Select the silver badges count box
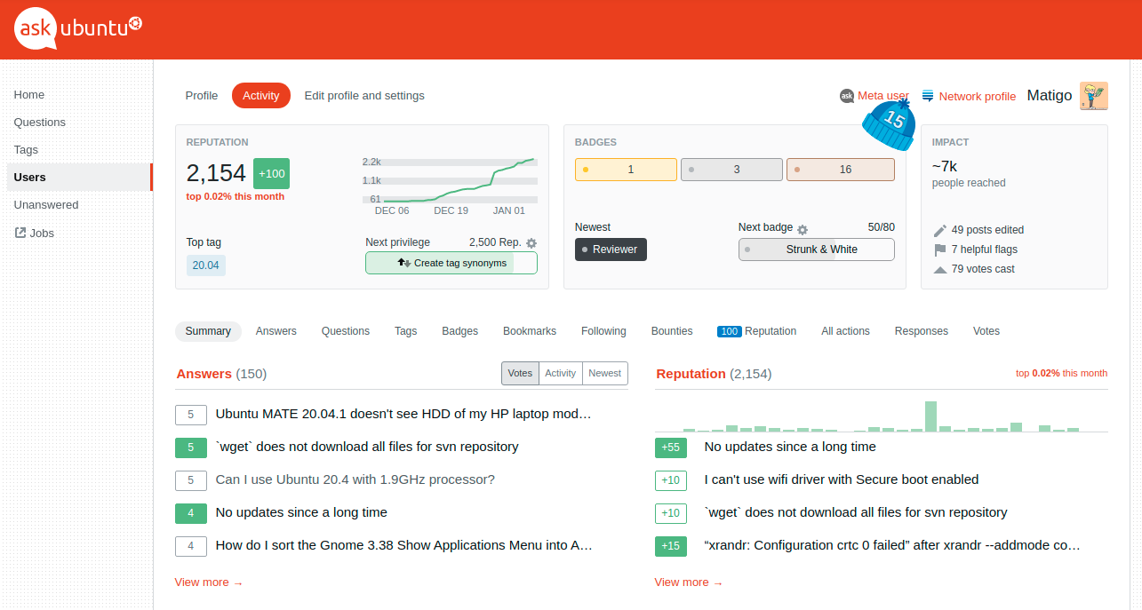Screen dimensions: 1142x610 [731, 170]
